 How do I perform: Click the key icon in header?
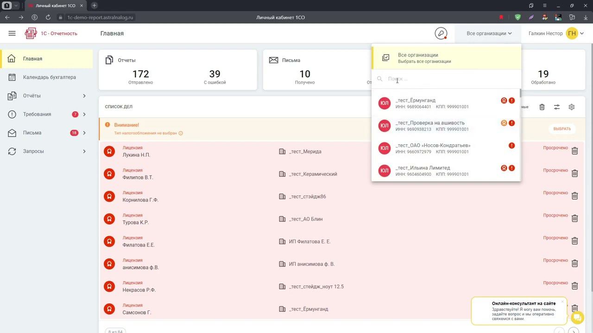pyautogui.click(x=441, y=33)
